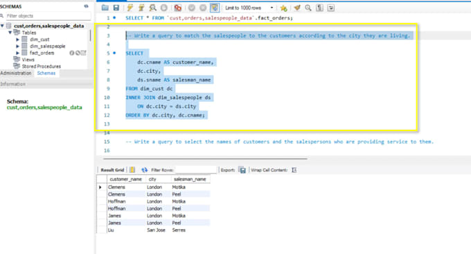The height and width of the screenshot is (254, 471).
Task: Click the yellow form editor icon beside Result Grid
Action: 132,170
